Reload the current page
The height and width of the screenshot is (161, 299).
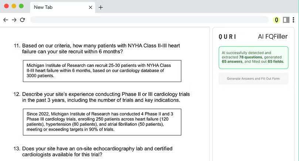(23, 20)
